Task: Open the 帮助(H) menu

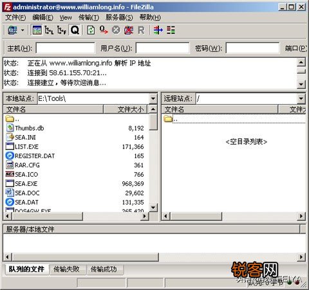Action: [150, 17]
